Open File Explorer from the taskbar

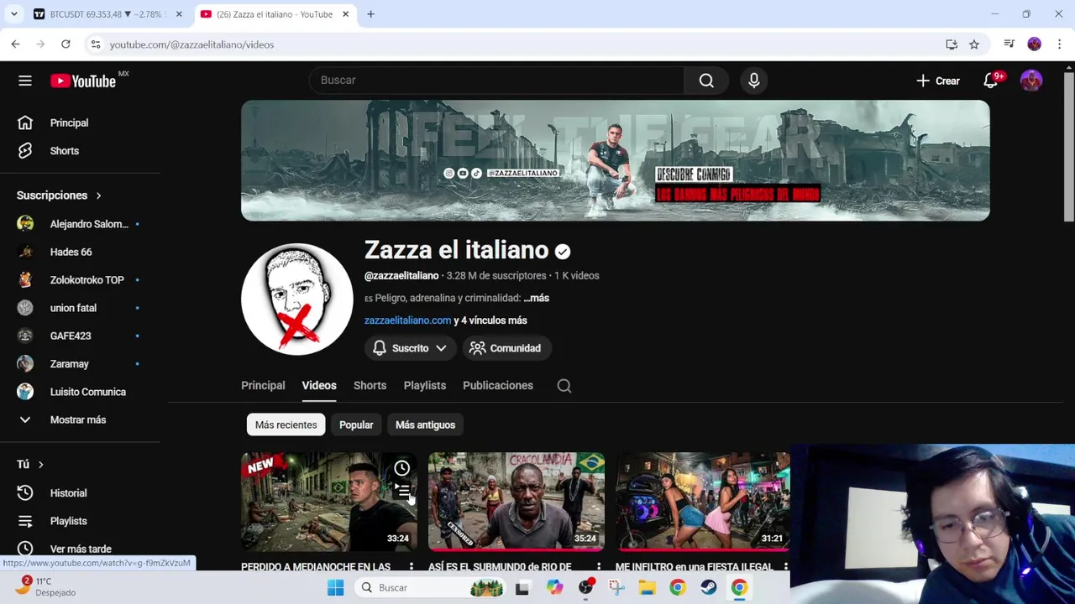coord(647,587)
